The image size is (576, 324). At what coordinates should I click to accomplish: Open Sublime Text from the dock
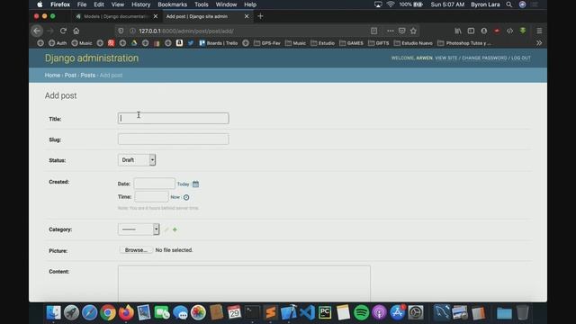pos(271,312)
